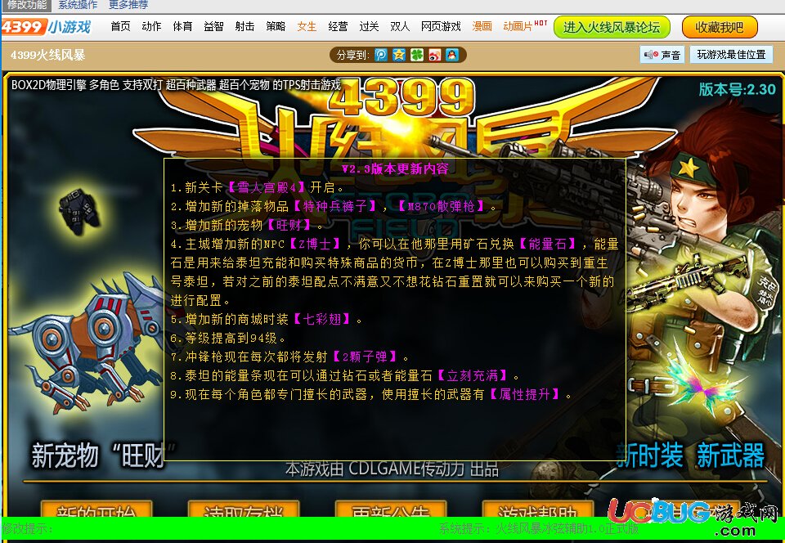The height and width of the screenshot is (543, 785).
Task: Click the green clover share icon
Action: pos(417,55)
